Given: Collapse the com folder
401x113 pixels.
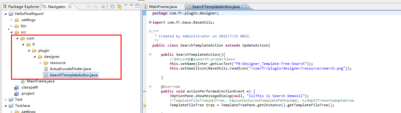Looking at the screenshot, I should pos(17,38).
